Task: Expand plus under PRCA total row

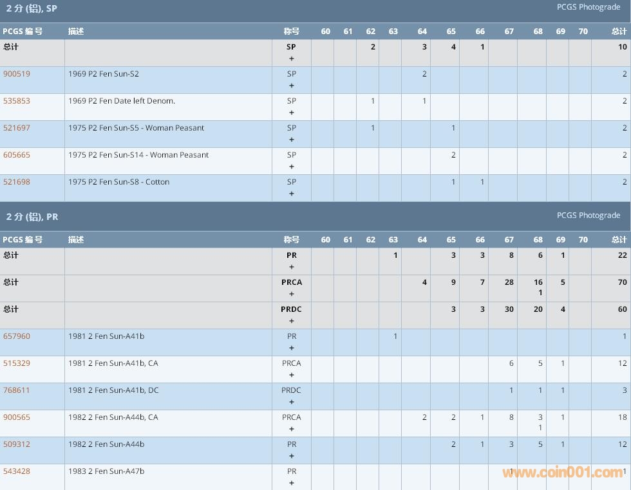Action: (292, 294)
